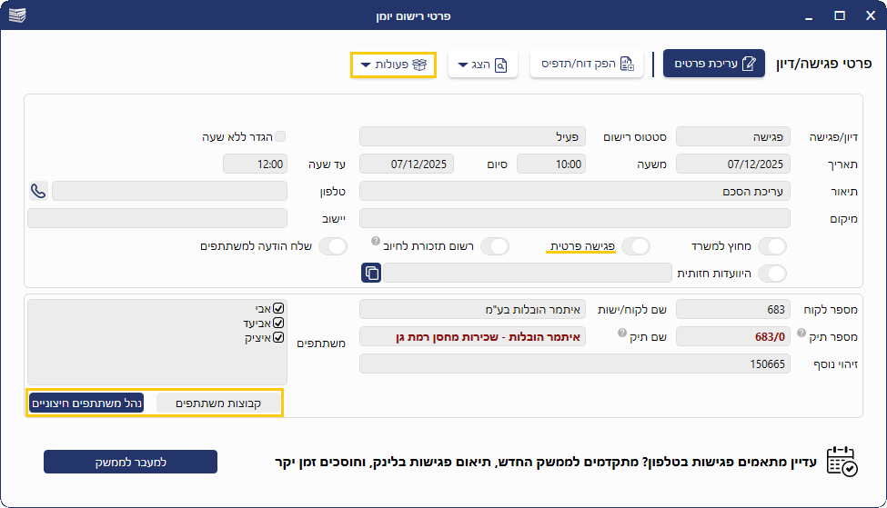Viewport: 887px width, 508px height.
Task: Select נהל משתתפים חיצוניים tab
Action: coord(86,403)
